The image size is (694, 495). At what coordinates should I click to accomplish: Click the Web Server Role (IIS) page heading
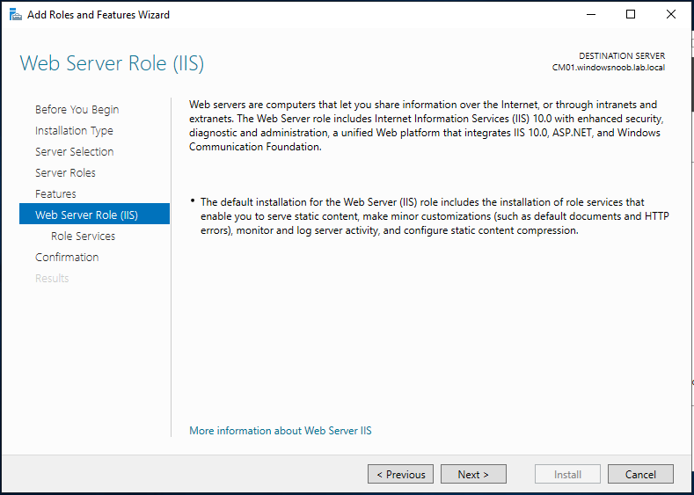pos(112,63)
